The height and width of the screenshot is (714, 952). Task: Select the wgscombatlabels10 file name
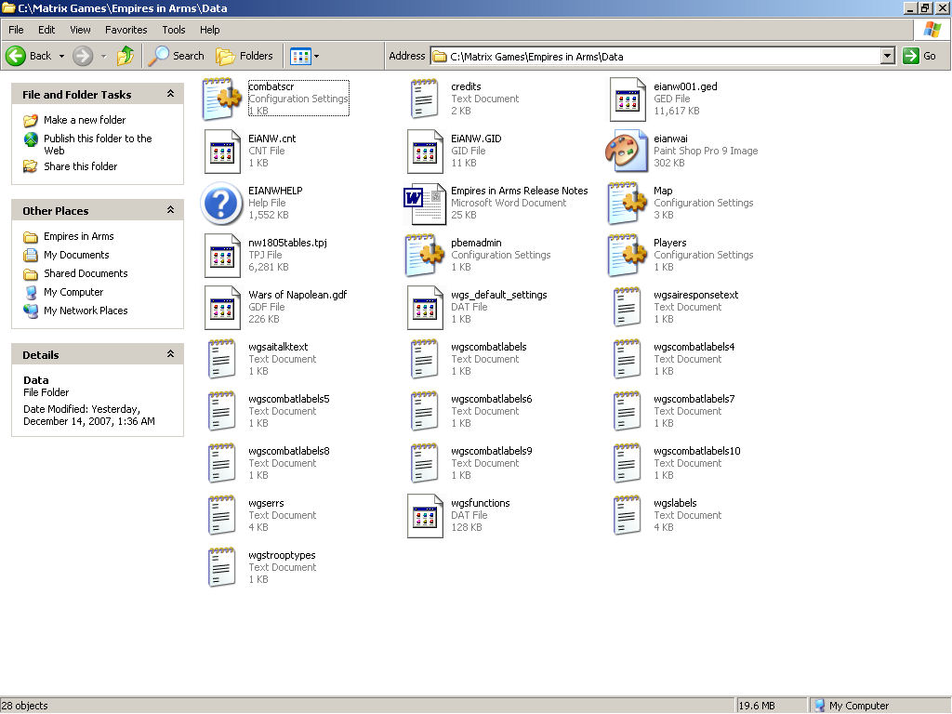[x=697, y=451]
